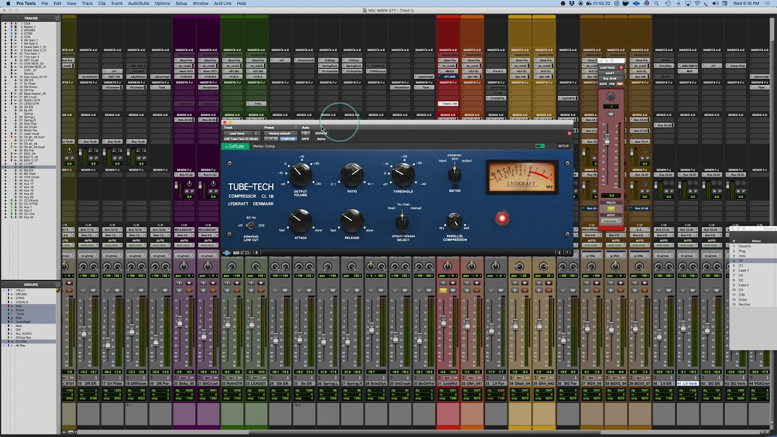Open the Groups list options dropdown
Screen dimensions: 777x437
[58, 285]
